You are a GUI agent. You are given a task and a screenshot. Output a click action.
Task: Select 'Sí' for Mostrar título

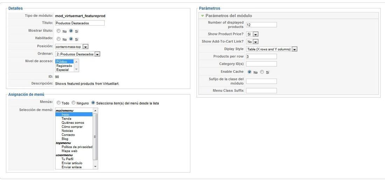71,31
